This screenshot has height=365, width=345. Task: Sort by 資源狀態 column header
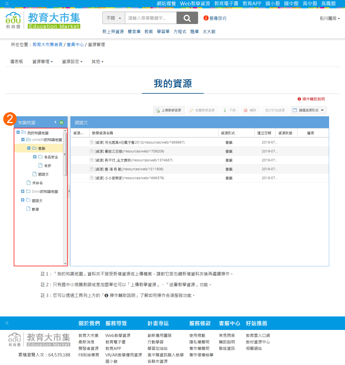(x=286, y=133)
